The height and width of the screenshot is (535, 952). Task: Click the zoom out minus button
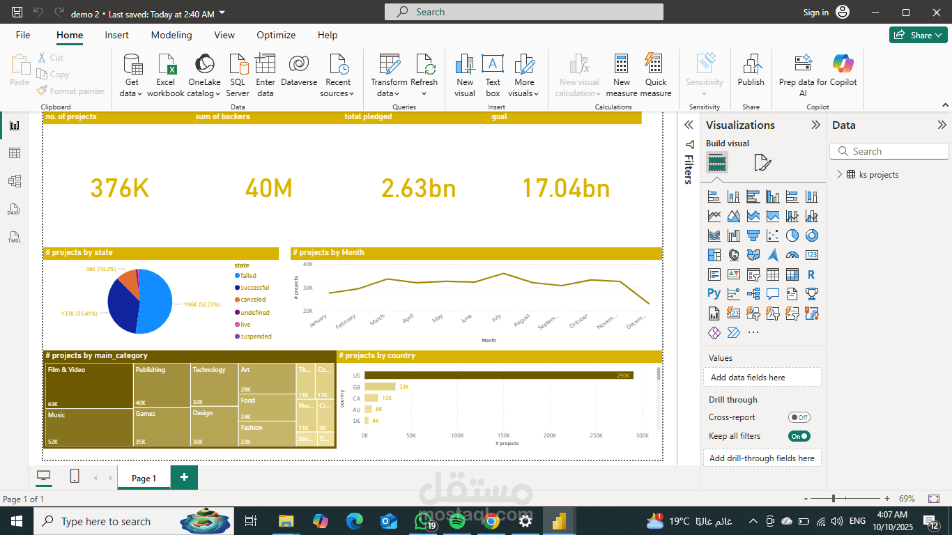[806, 499]
